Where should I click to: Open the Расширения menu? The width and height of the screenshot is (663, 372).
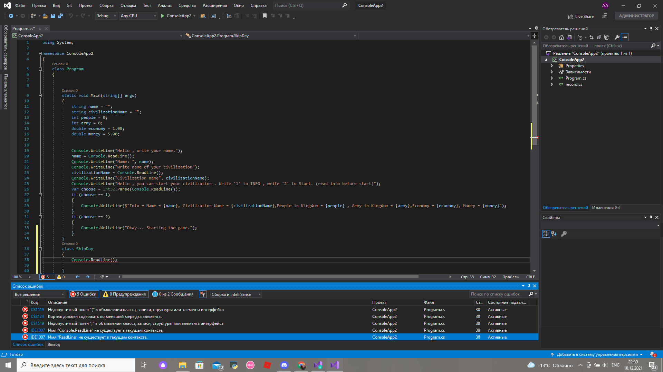click(214, 6)
